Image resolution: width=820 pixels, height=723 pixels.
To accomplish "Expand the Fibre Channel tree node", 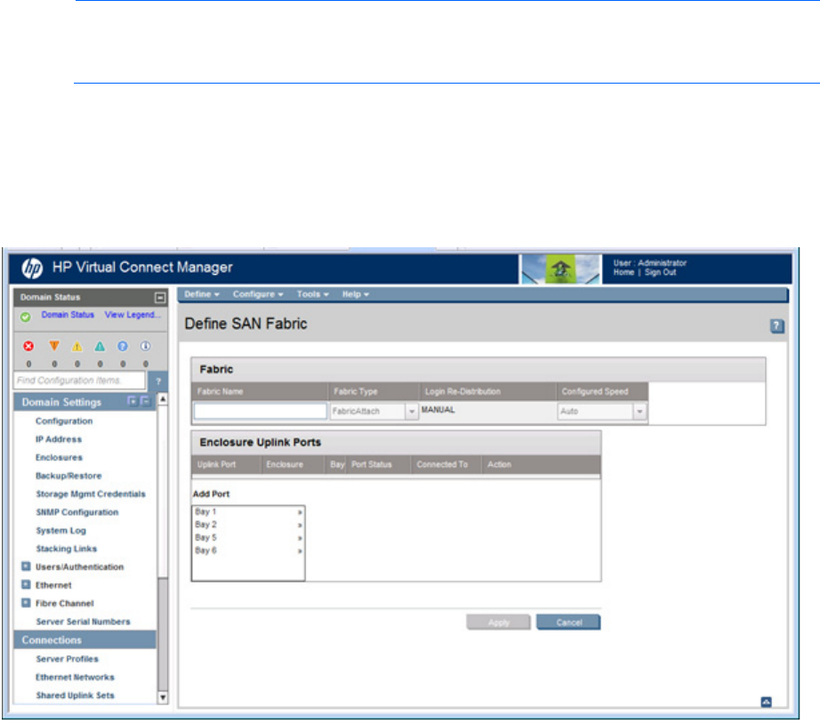I will coord(26,603).
